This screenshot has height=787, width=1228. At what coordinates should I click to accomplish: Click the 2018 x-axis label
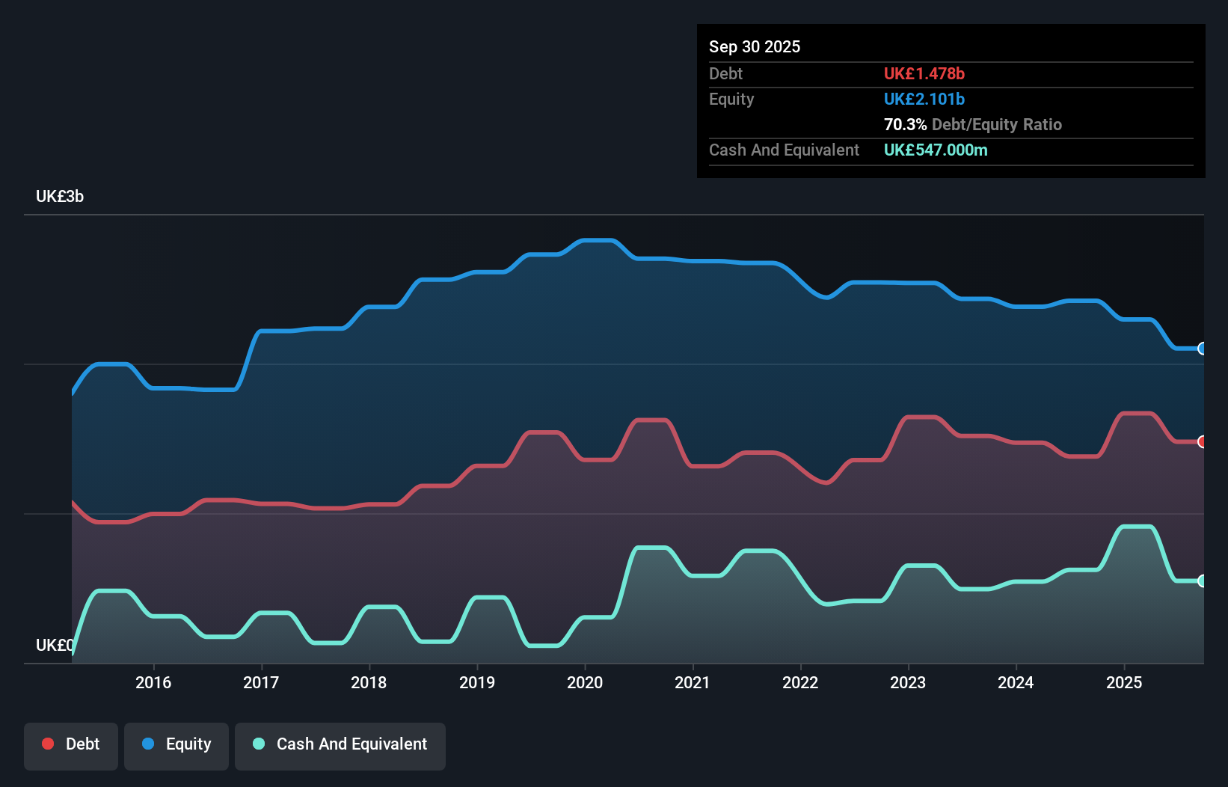click(369, 682)
